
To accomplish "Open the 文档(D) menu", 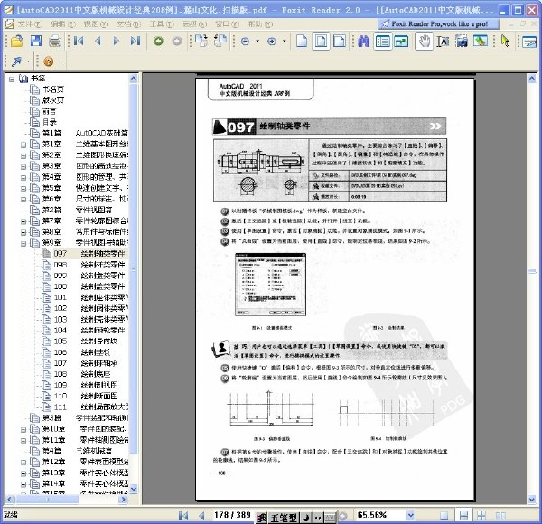I will (x=128, y=24).
